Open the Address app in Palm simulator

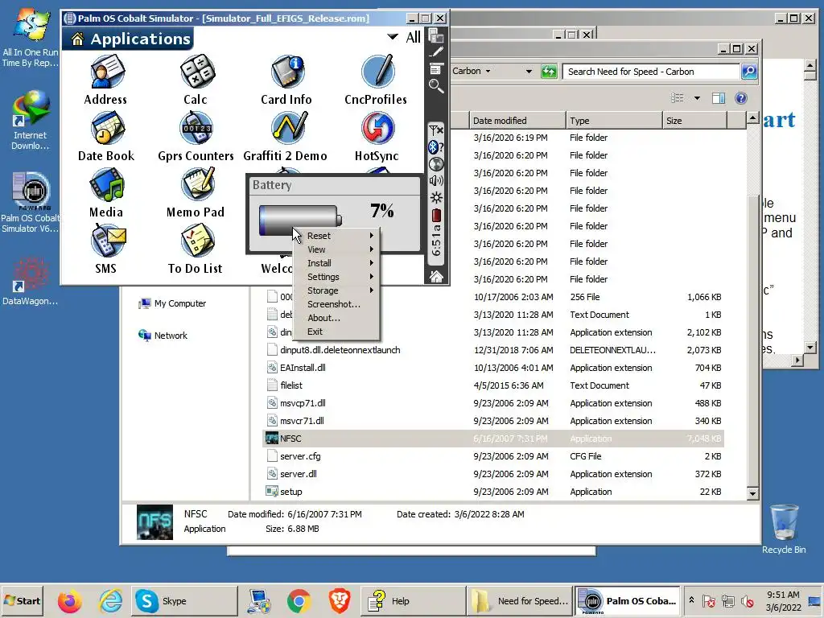point(105,80)
